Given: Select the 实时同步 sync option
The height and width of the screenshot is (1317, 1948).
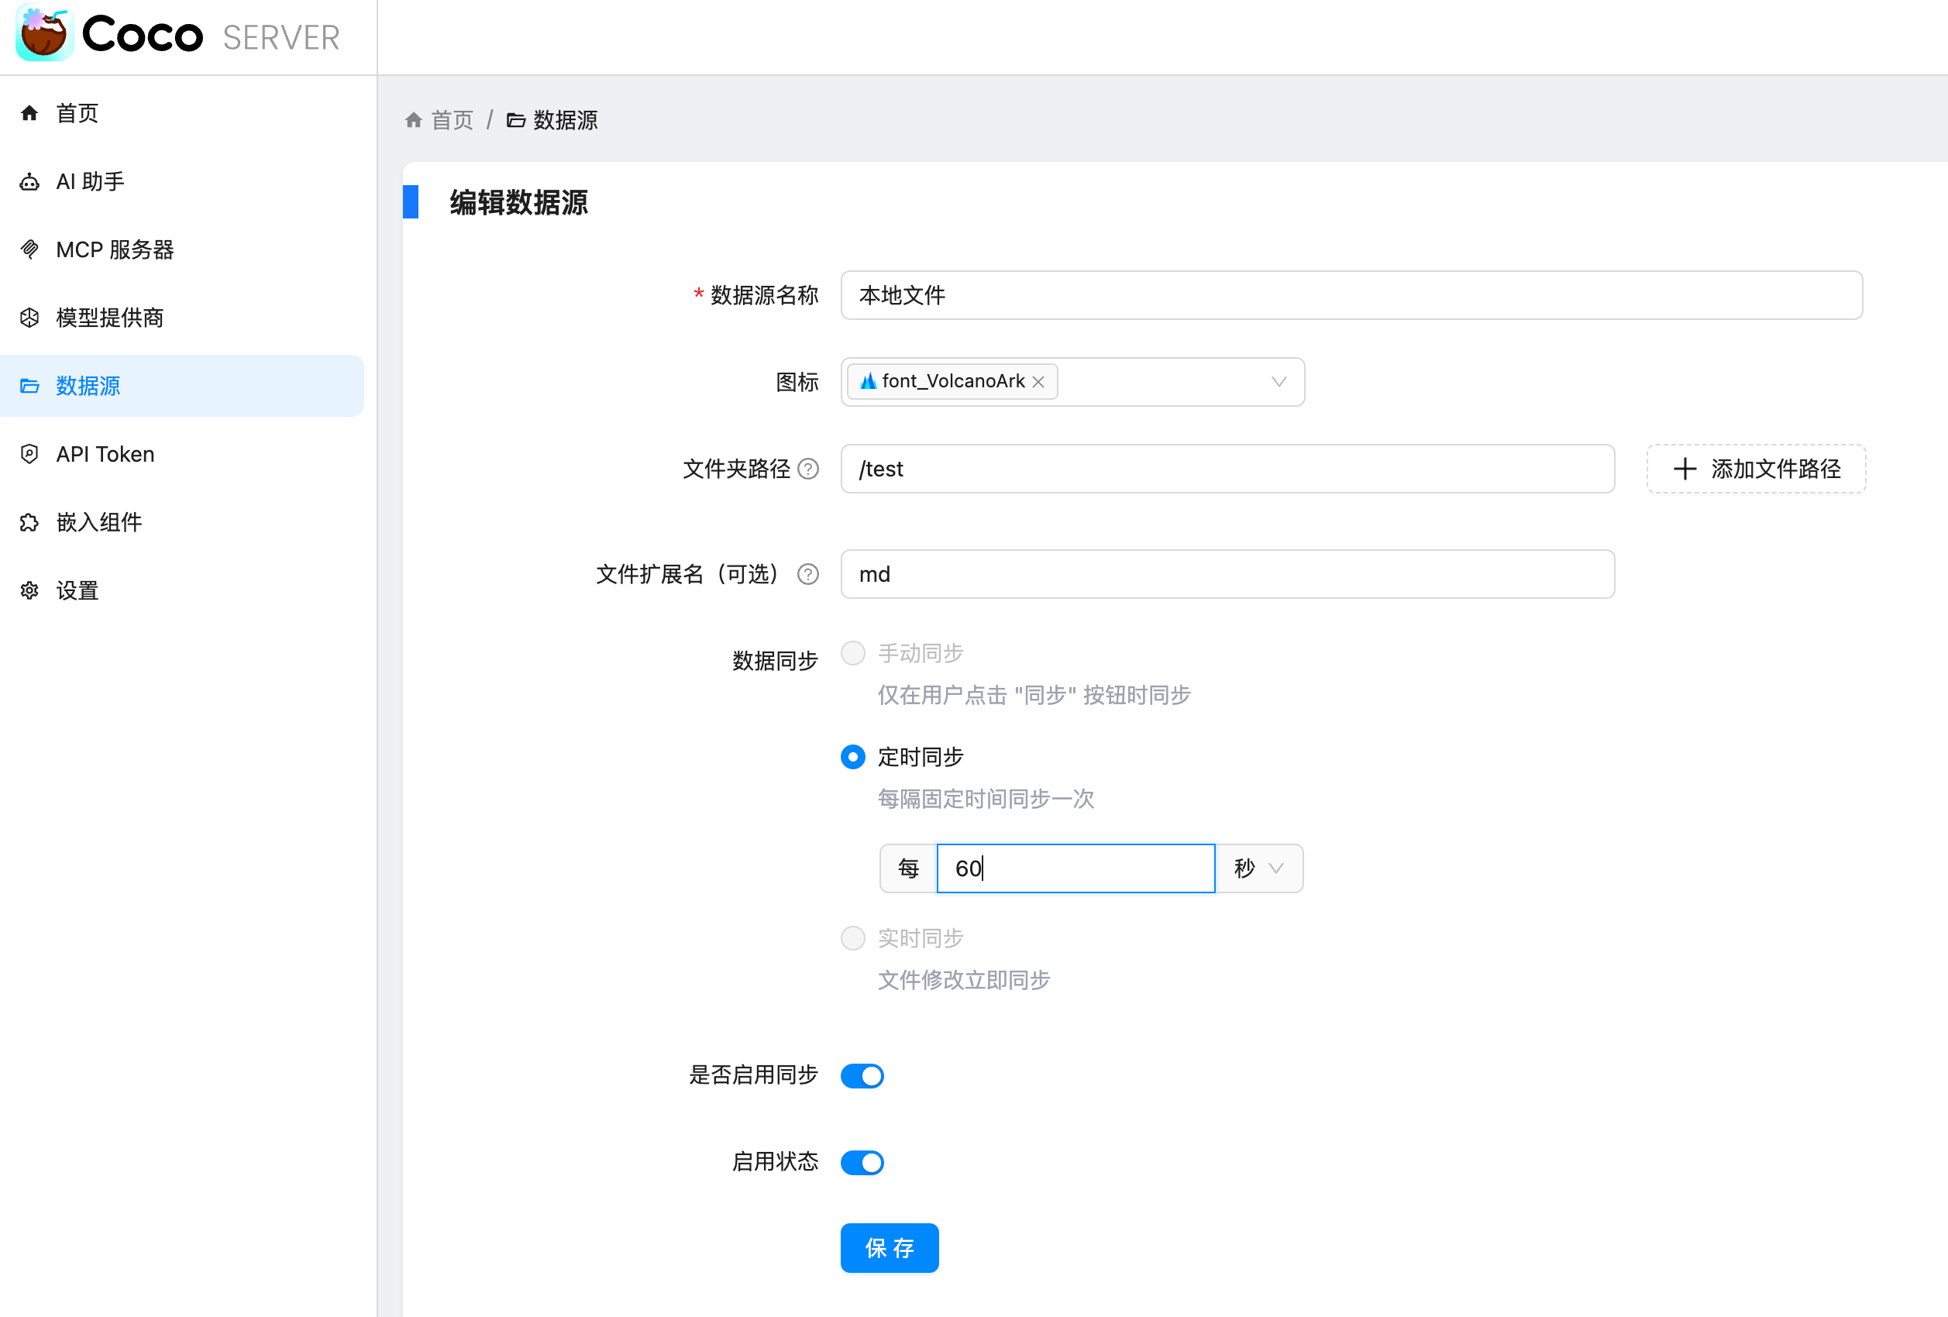Looking at the screenshot, I should point(852,937).
